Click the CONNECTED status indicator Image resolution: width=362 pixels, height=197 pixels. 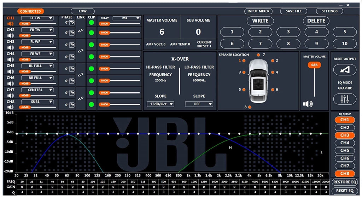click(30, 11)
